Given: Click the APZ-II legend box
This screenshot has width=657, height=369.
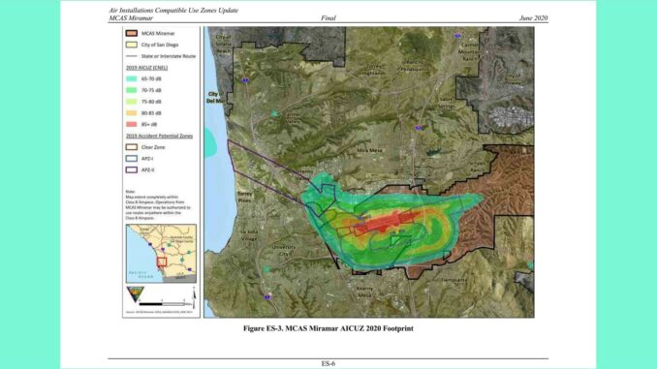Looking at the screenshot, I should [132, 170].
